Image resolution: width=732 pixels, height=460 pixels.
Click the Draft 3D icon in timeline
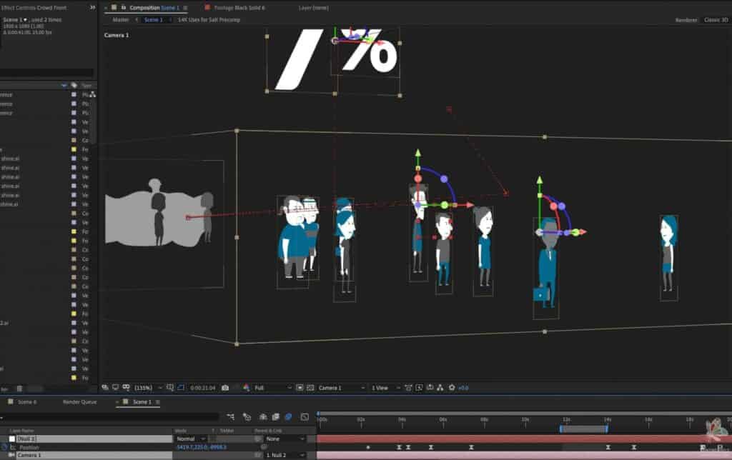coord(247,416)
